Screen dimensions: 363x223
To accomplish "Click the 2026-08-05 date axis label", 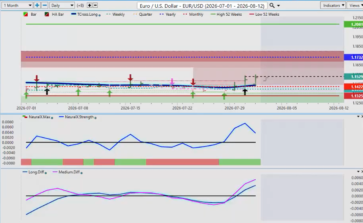I will (287, 108).
